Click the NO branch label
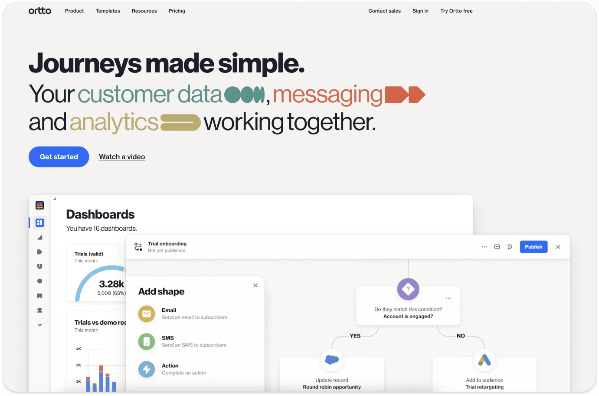Image resolution: width=599 pixels, height=396 pixels. click(x=461, y=336)
